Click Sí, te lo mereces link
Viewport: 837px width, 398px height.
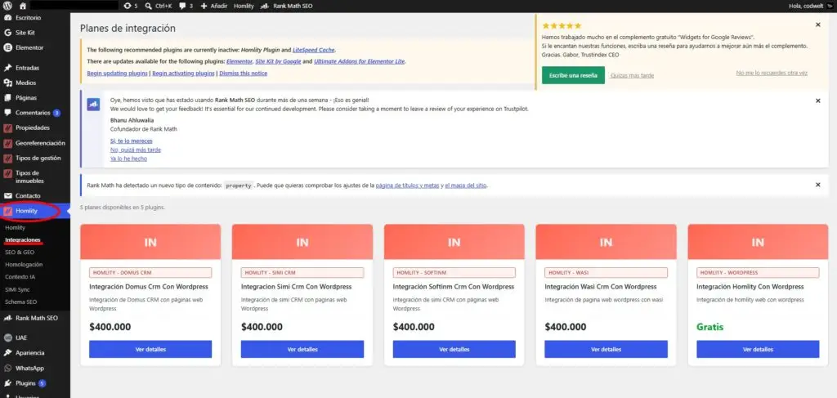132,141
